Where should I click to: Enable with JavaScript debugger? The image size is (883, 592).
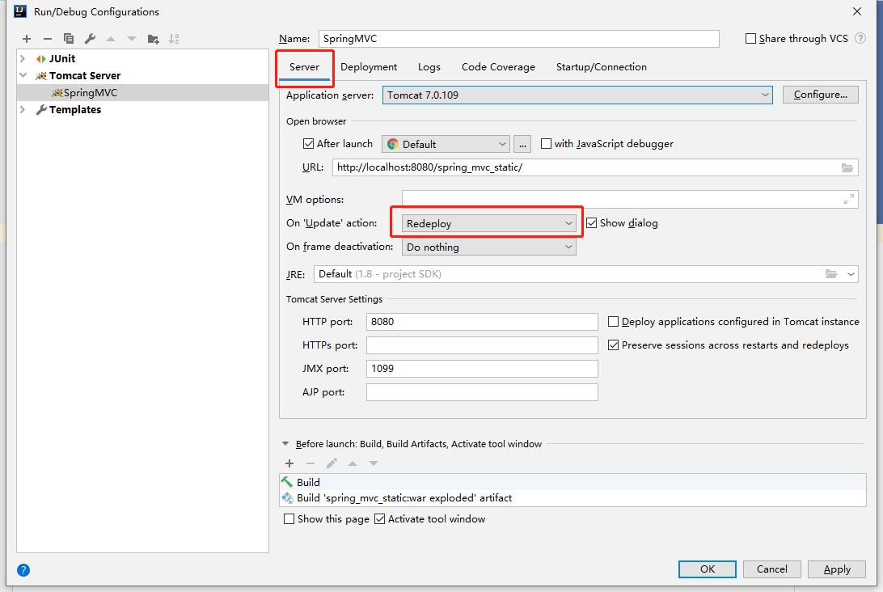[546, 144]
